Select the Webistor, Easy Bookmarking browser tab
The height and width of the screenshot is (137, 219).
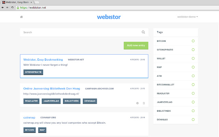[17, 2]
